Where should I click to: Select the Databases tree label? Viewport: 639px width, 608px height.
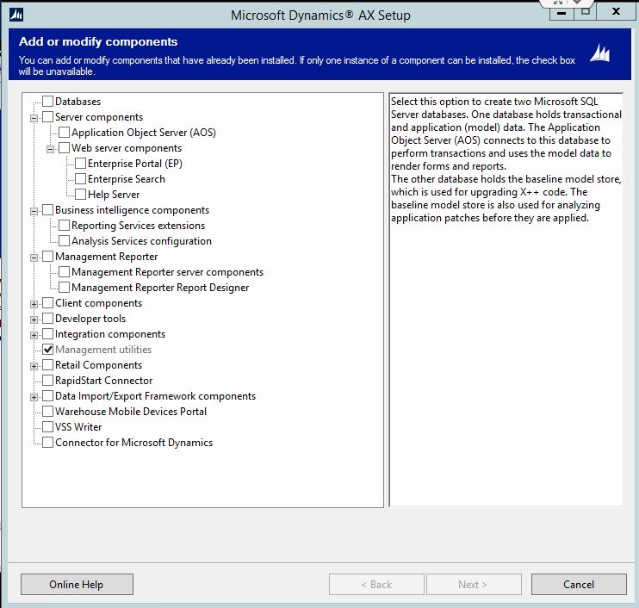click(x=78, y=102)
